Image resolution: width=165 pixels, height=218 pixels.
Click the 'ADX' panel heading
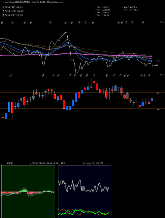[x=63, y=163]
